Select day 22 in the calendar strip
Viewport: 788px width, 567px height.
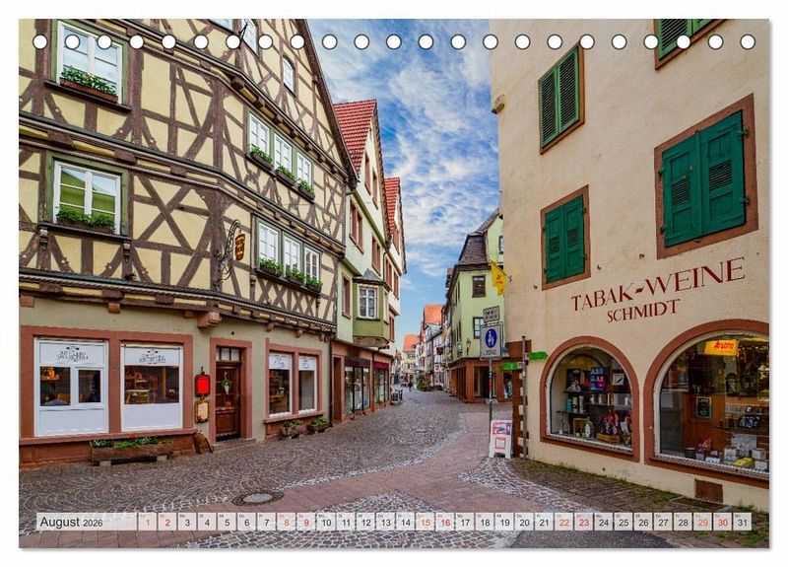pyautogui.click(x=564, y=522)
